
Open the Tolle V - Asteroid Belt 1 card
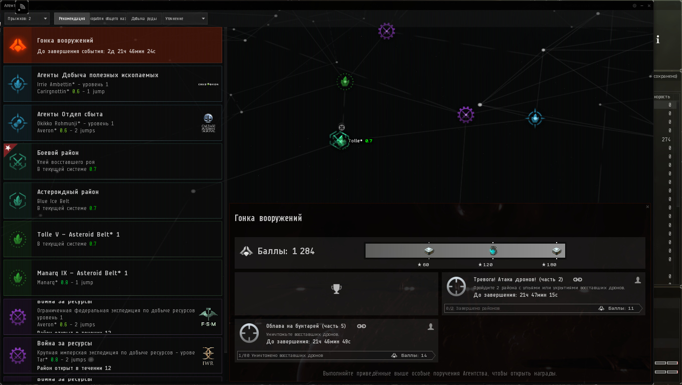[113, 239]
